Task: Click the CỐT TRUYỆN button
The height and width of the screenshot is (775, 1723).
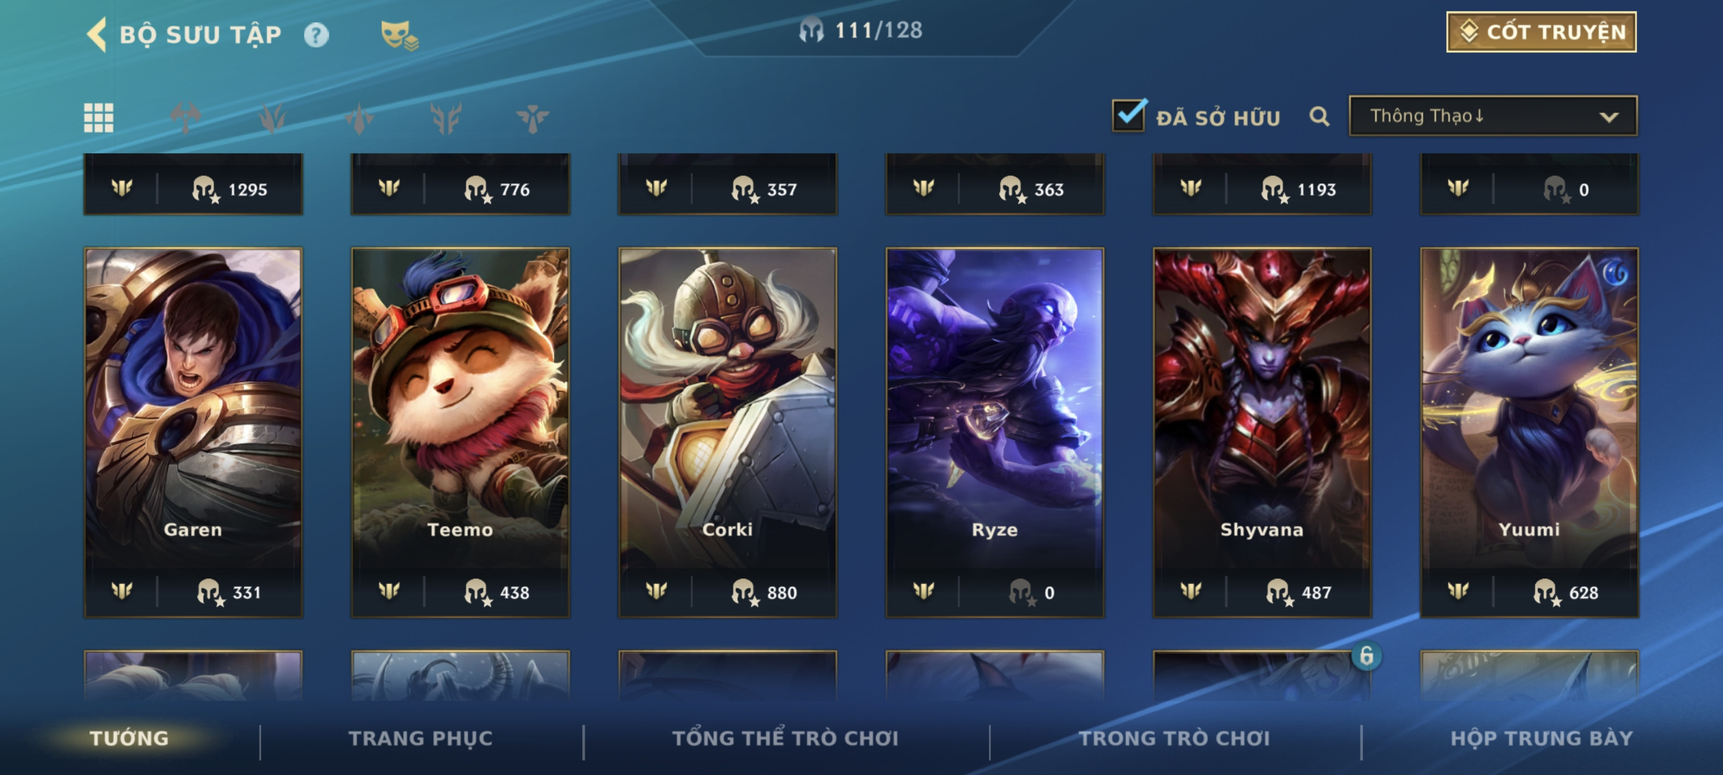Action: [1541, 31]
